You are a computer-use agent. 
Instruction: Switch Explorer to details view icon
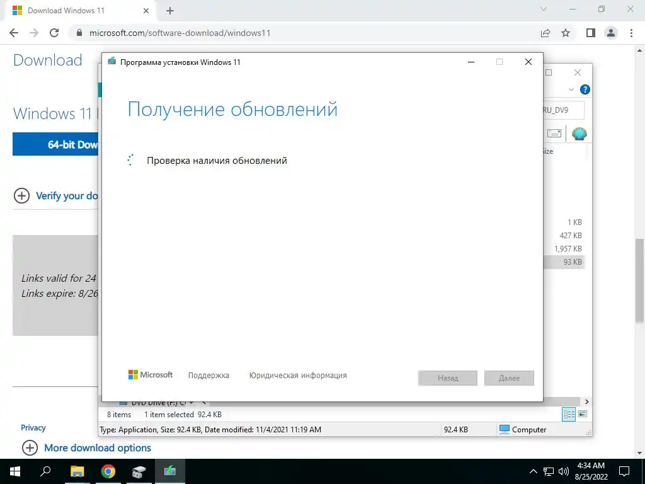tap(569, 415)
